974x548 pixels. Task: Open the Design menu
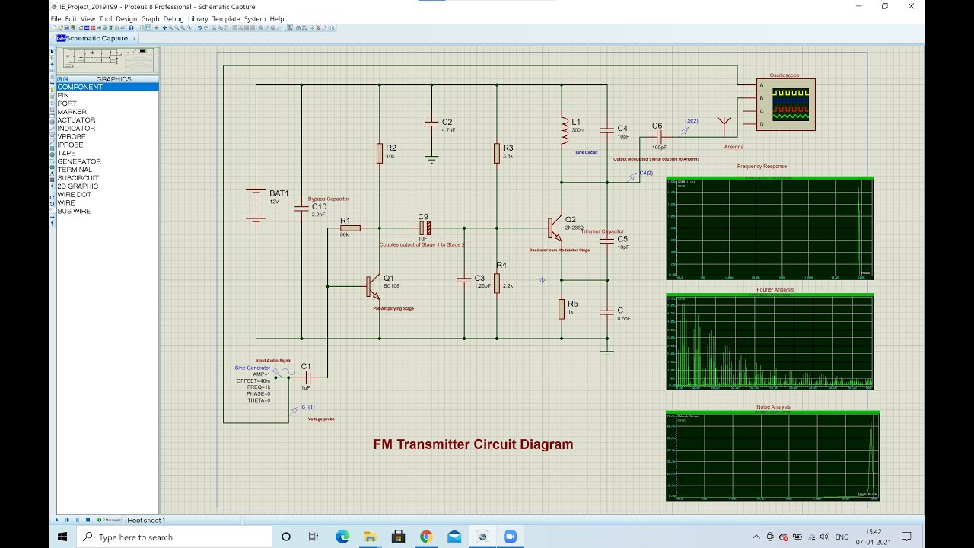pyautogui.click(x=126, y=18)
